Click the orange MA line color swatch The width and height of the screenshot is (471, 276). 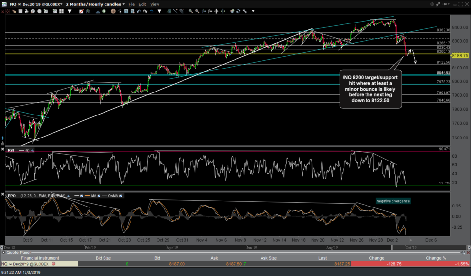[x=87, y=196]
